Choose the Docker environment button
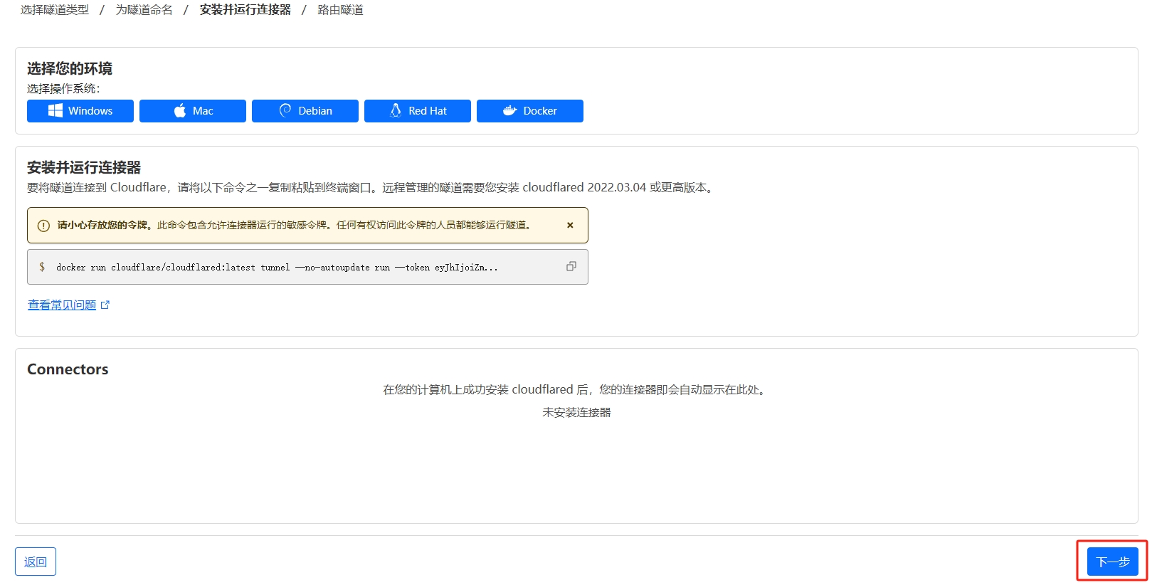 click(x=530, y=111)
